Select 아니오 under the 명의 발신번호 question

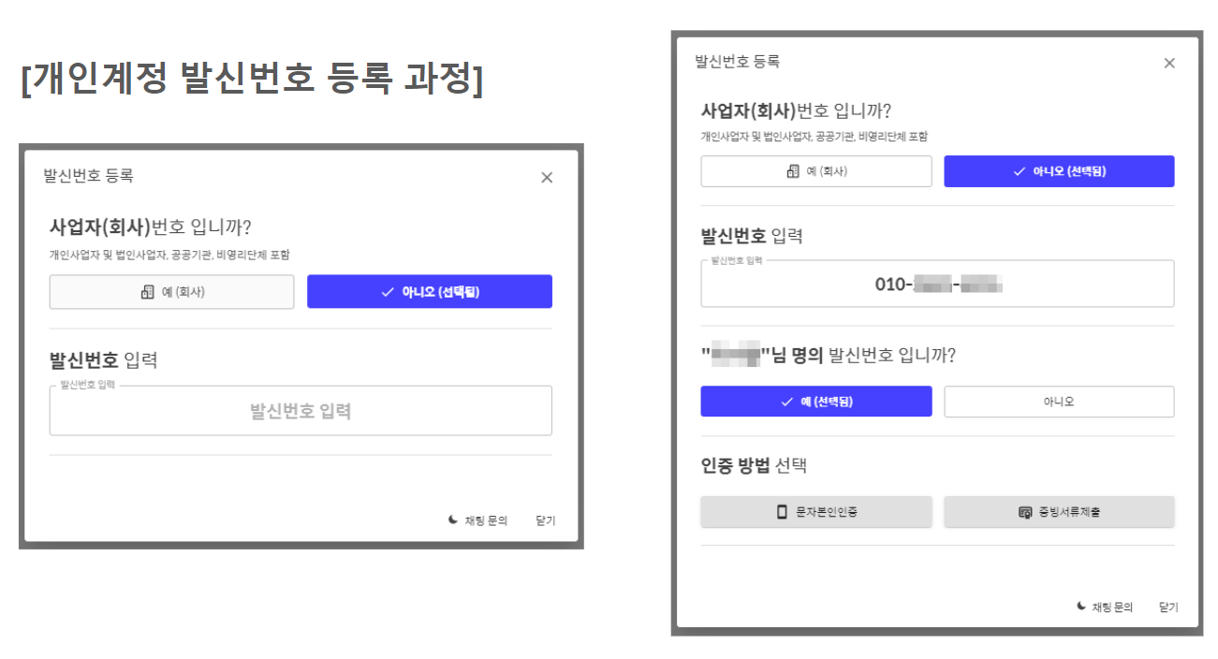[x=1059, y=402]
